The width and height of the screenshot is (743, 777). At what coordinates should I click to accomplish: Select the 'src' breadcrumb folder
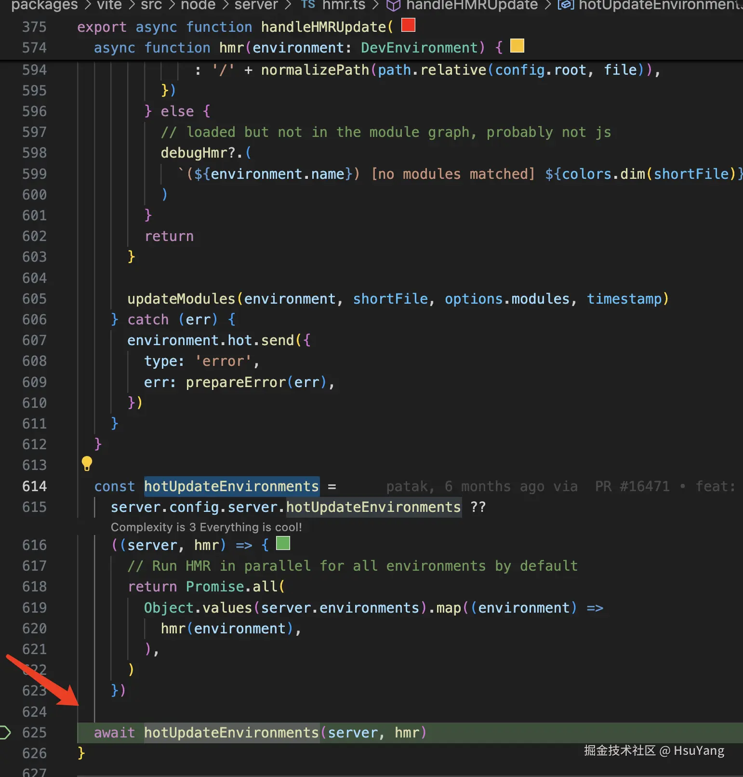click(x=151, y=5)
